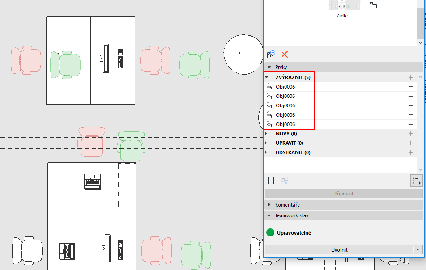Image resolution: width=426 pixels, height=270 pixels.
Task: Add selection to ODSTRANIT with plus
Action: pos(410,152)
